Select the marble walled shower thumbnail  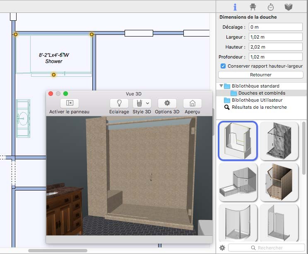pyautogui.click(x=279, y=140)
